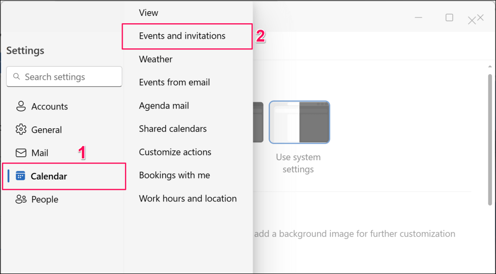Select the Weather option

coord(156,59)
